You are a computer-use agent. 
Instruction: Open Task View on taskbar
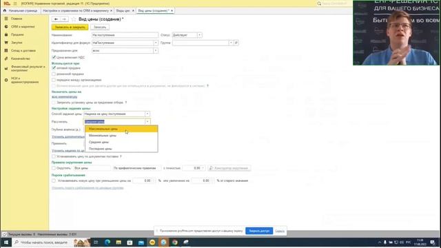pyautogui.click(x=96, y=242)
